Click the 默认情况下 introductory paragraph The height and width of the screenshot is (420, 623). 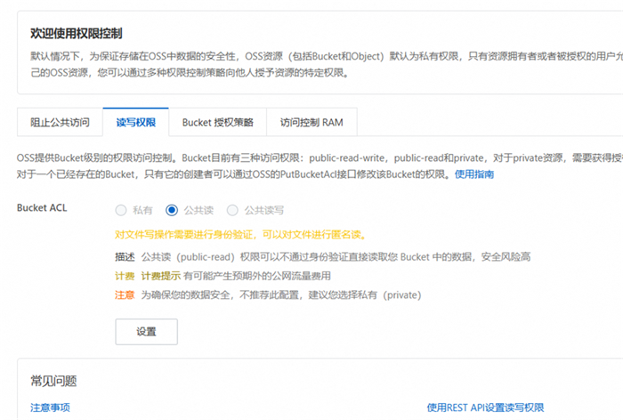(x=327, y=64)
